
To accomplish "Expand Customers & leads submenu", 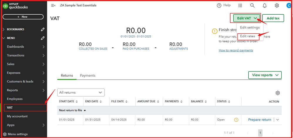I will click(x=43, y=81).
